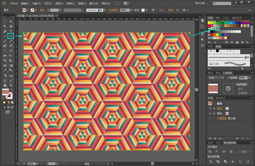Expand the 描边 appearance row arrow
The height and width of the screenshot is (166, 255).
click(214, 108)
